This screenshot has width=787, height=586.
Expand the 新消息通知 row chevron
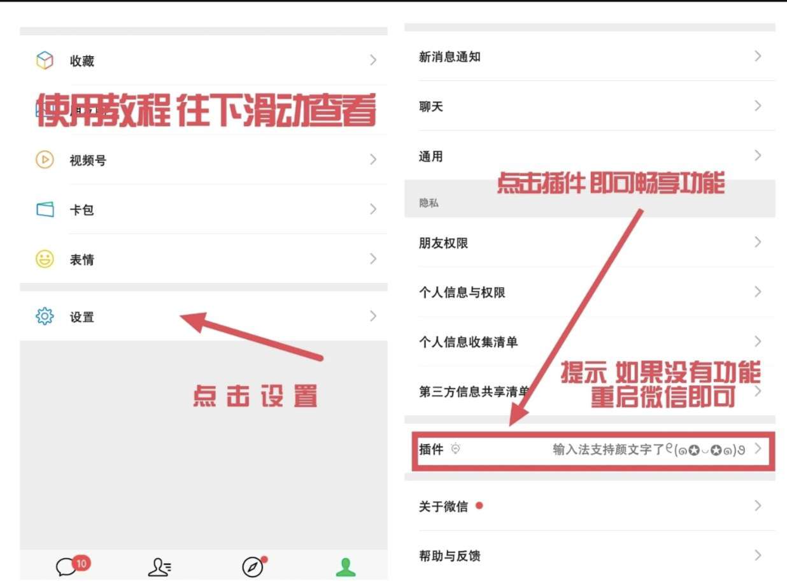(x=758, y=57)
